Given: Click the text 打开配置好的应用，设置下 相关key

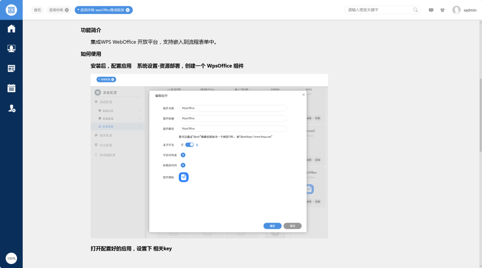Looking at the screenshot, I should tap(131, 249).
